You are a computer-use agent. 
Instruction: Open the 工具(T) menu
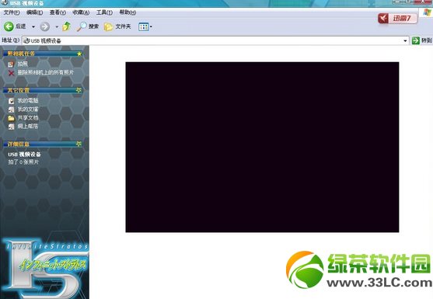coord(104,12)
